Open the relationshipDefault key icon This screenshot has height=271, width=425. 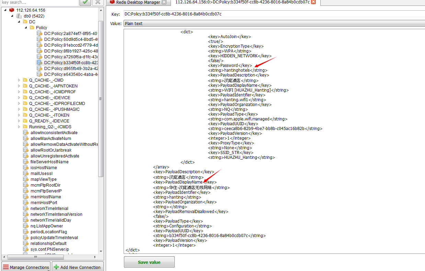[25, 243]
